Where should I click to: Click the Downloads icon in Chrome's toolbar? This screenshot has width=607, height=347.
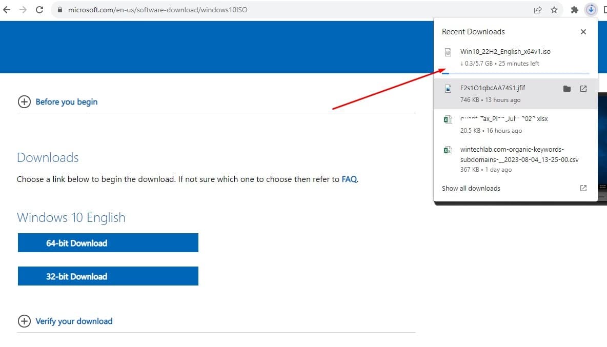pos(591,9)
